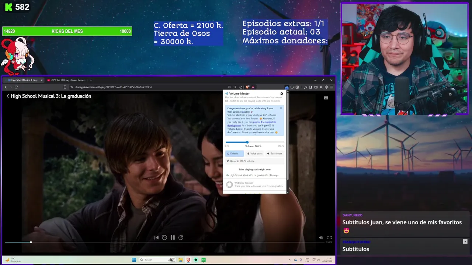Close the High School Musical 3 tab

[42, 80]
